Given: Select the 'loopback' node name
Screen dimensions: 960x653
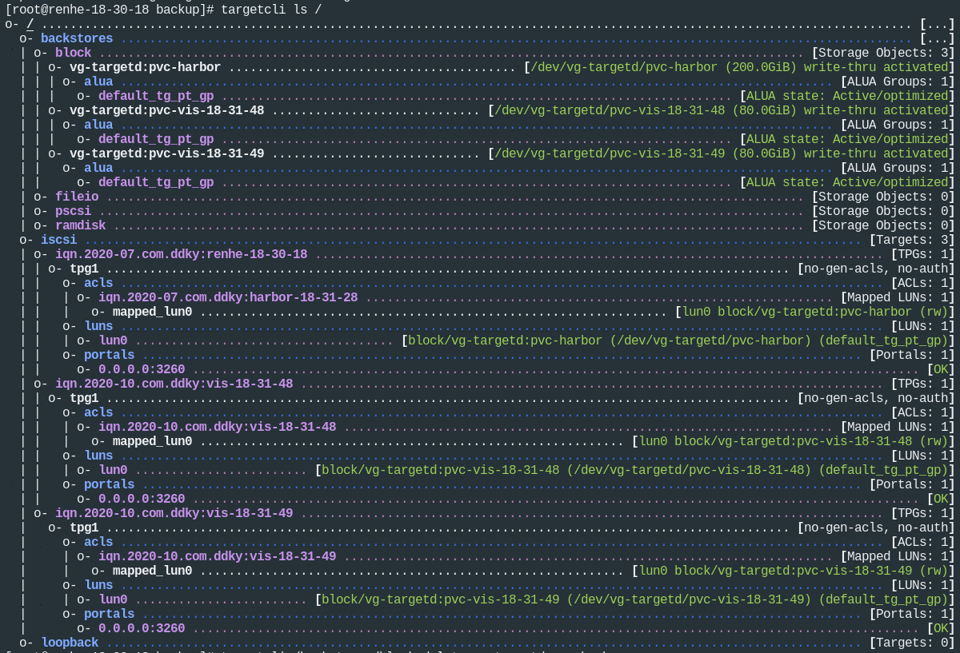Looking at the screenshot, I should coord(70,643).
